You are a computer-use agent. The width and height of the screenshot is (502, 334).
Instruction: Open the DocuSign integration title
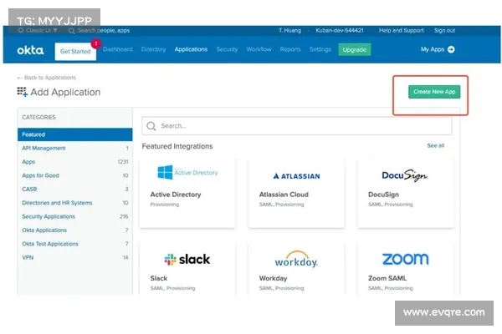[383, 195]
